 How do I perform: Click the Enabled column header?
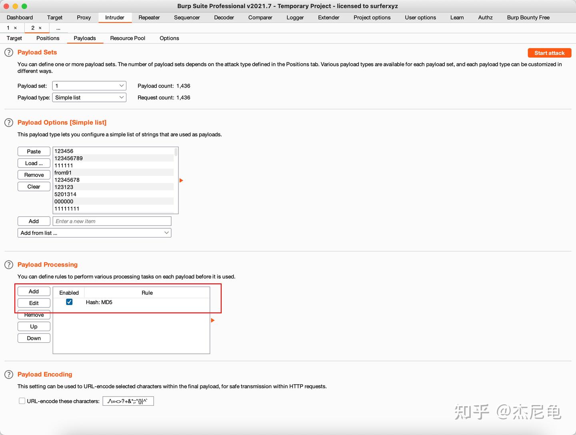click(69, 293)
